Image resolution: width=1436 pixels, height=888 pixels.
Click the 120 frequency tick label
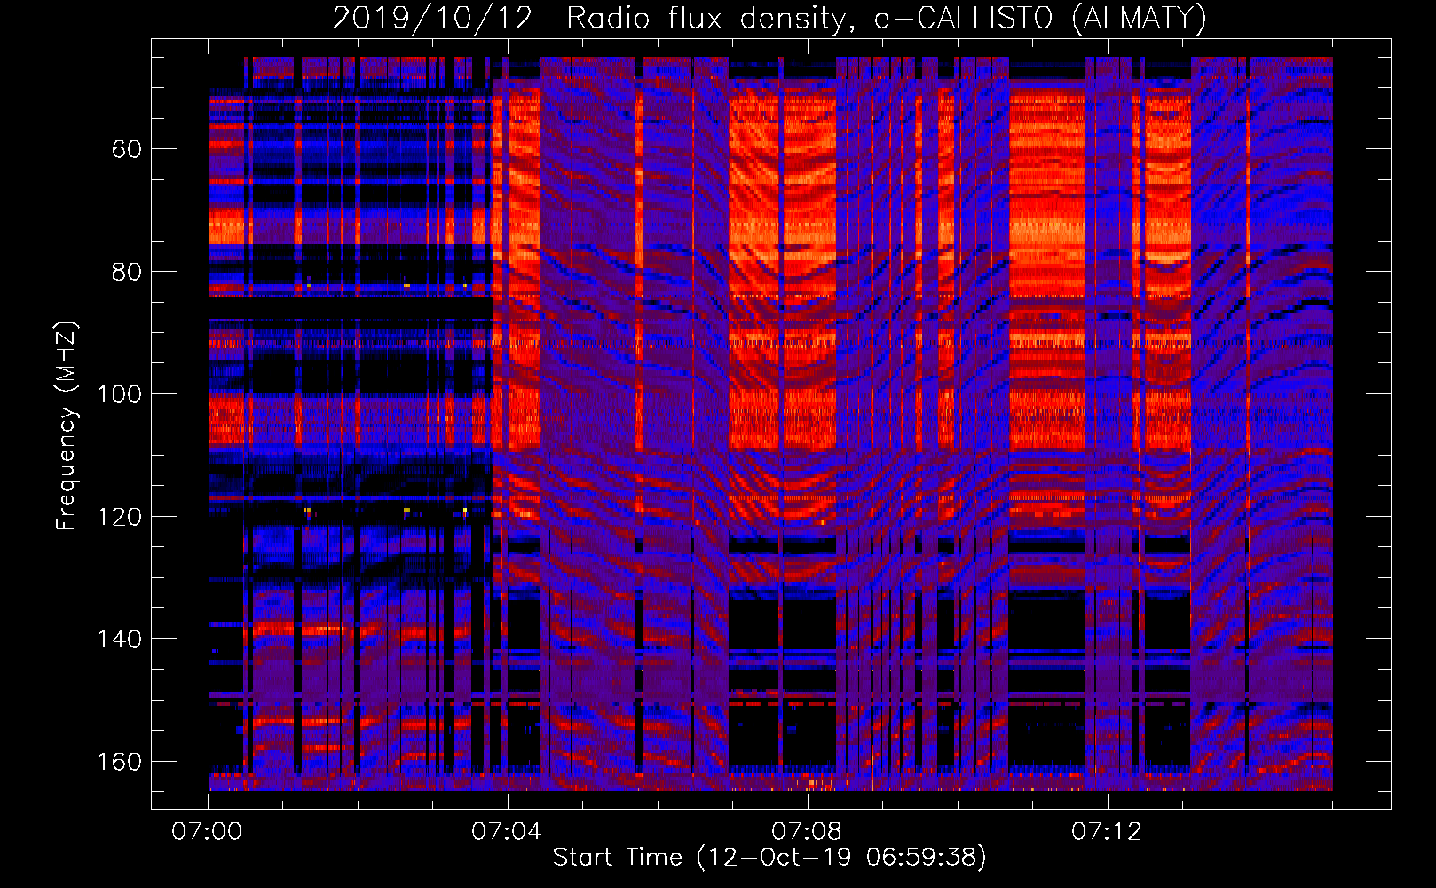click(x=119, y=517)
